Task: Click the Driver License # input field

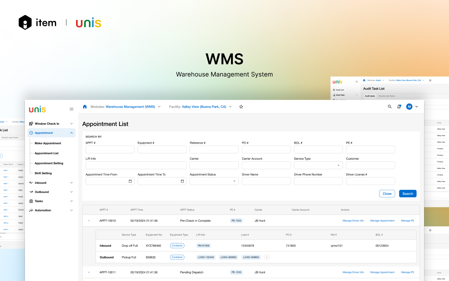Action: [370, 181]
